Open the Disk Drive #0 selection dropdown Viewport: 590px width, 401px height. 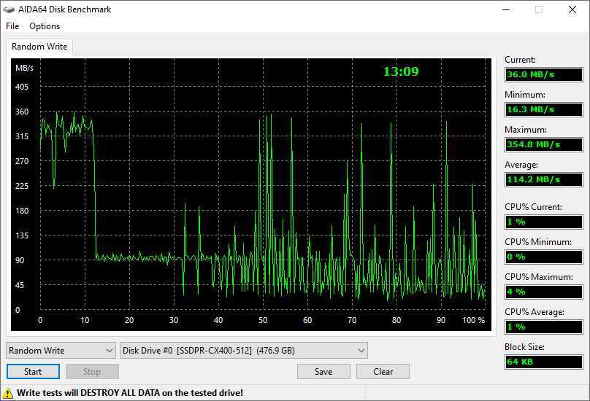click(x=243, y=351)
